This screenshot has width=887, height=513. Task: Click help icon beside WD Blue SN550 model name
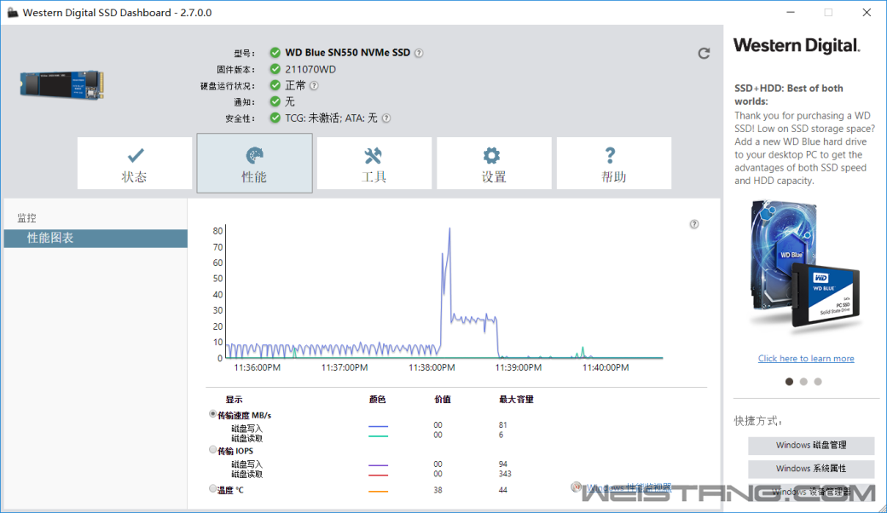[x=419, y=53]
